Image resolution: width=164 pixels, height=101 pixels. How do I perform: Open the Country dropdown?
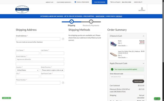click(27, 70)
